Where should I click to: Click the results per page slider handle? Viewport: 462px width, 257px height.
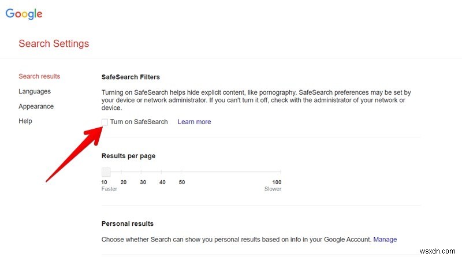pos(106,172)
